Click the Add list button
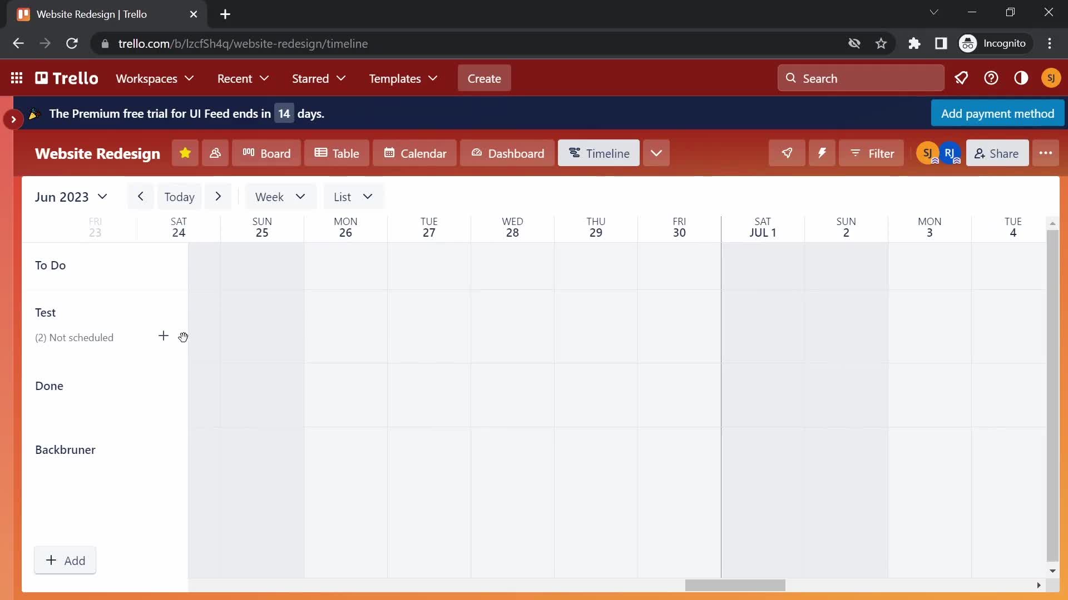 click(65, 559)
